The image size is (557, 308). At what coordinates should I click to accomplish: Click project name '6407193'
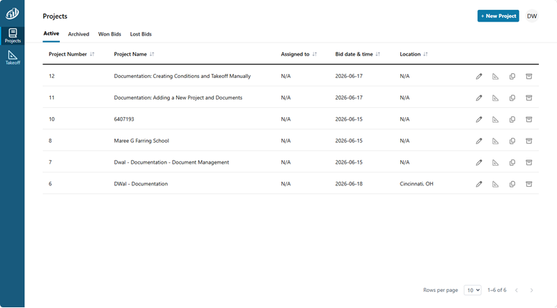(x=124, y=119)
